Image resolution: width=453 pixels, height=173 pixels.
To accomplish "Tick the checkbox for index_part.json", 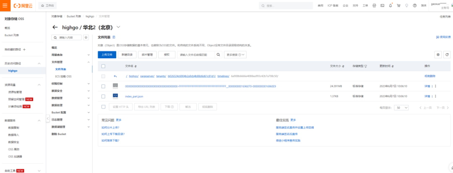I will pos(103,96).
